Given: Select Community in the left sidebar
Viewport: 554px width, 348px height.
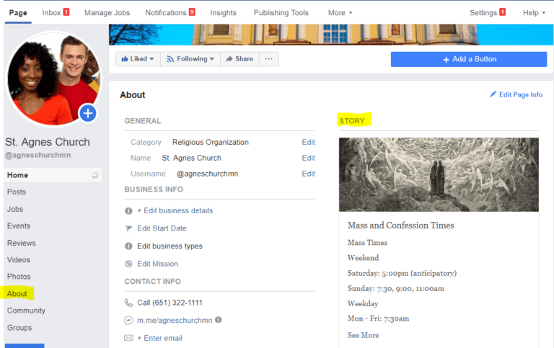Looking at the screenshot, I should coord(26,311).
